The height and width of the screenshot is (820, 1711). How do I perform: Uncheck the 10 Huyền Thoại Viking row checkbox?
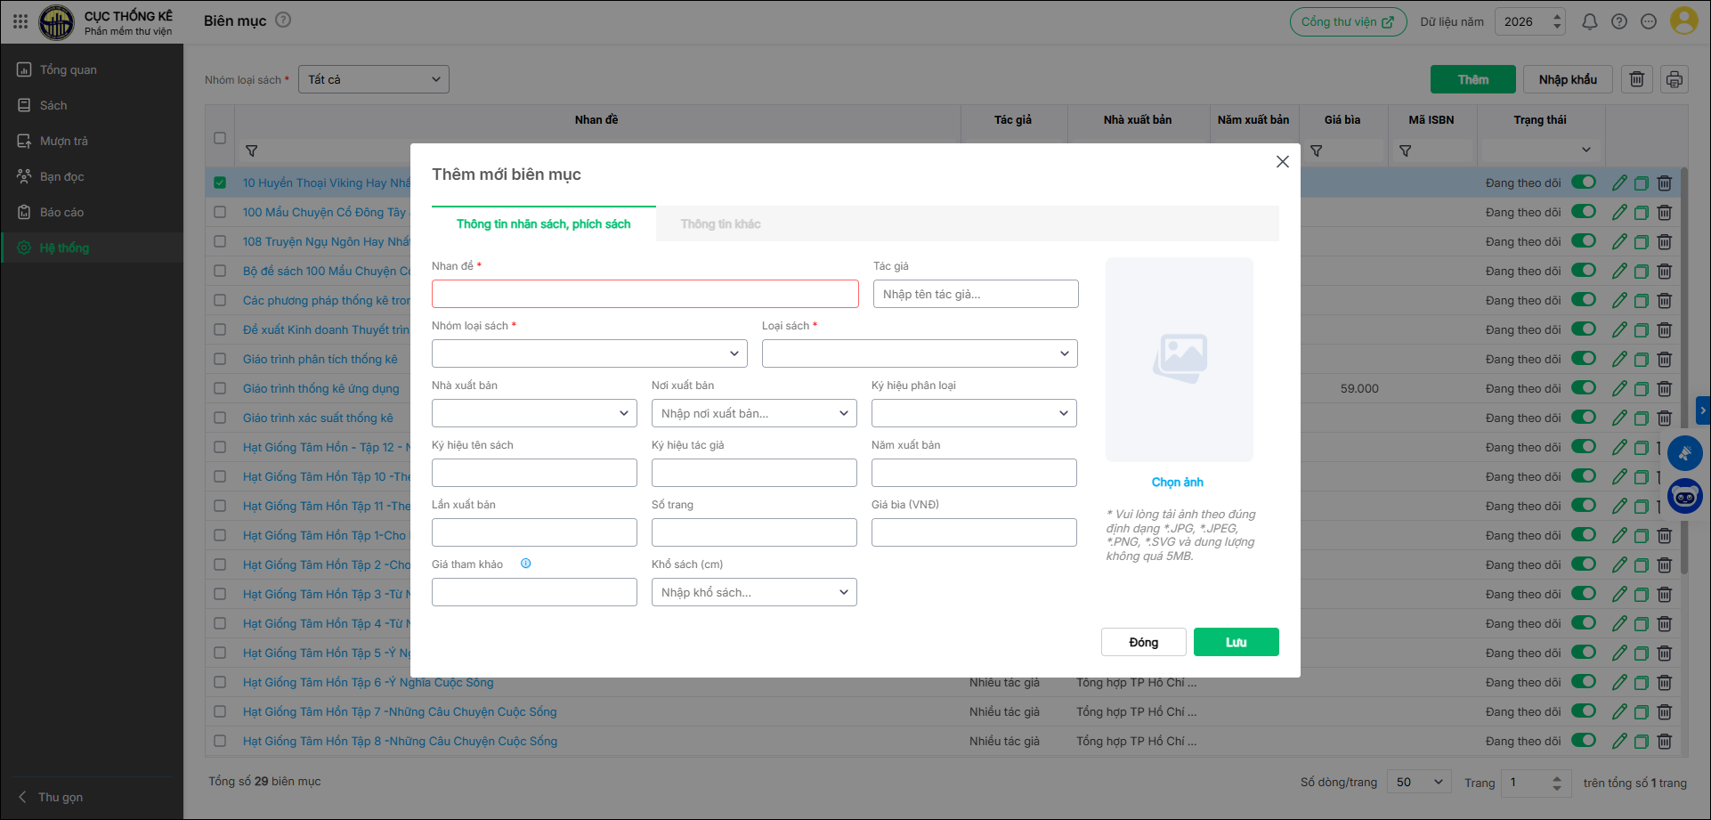pos(220,183)
